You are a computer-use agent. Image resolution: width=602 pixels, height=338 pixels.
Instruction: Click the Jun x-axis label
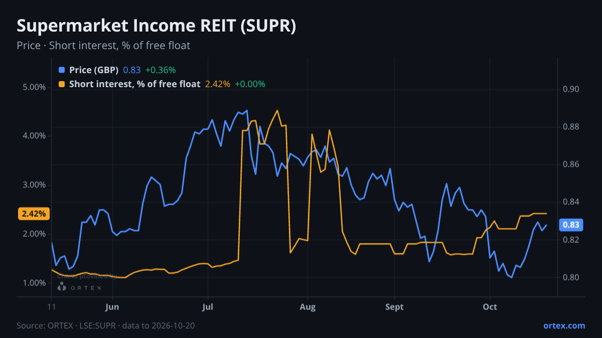coord(112,306)
